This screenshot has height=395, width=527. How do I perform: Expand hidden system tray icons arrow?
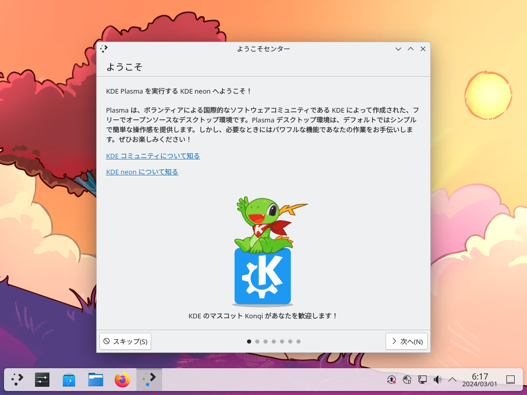point(452,380)
